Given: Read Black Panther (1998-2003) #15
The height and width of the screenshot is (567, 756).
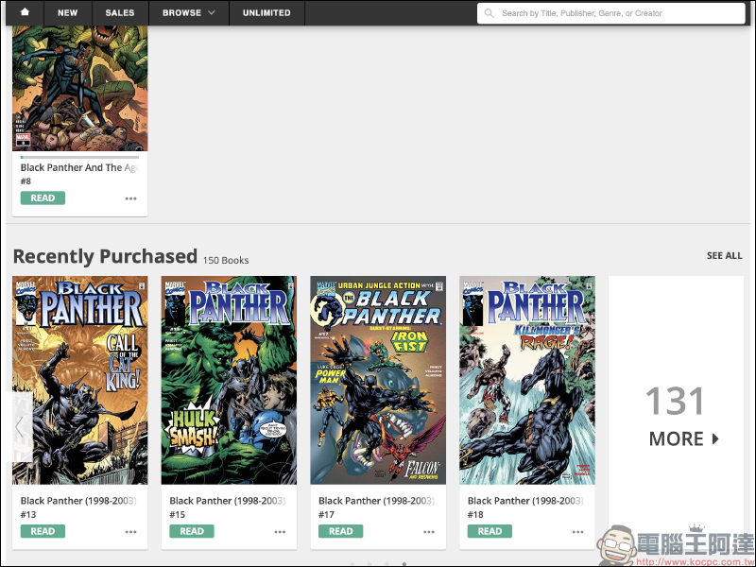Looking at the screenshot, I should pos(192,531).
